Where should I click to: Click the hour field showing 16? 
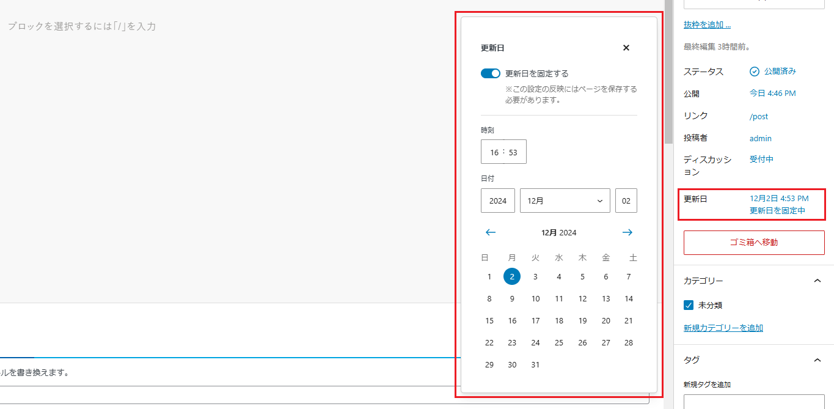[x=494, y=152]
